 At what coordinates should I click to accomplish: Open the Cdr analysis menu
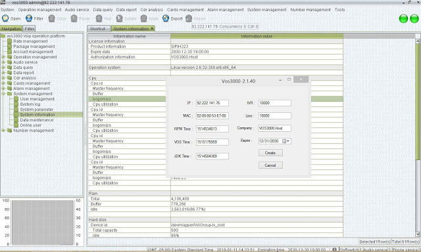point(152,10)
